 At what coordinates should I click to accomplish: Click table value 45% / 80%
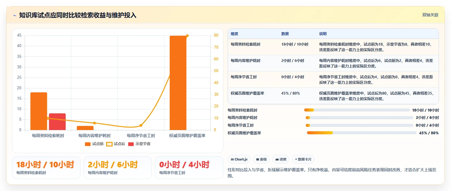291,93
